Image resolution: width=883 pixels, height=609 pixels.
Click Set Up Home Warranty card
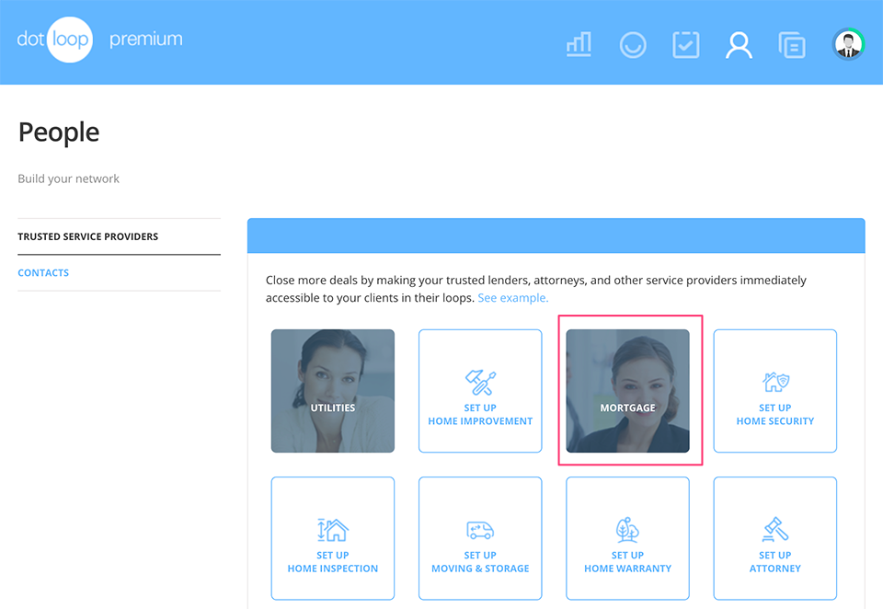[628, 538]
